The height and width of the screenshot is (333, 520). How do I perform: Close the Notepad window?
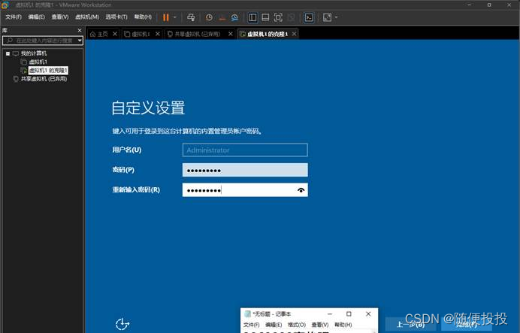point(368,313)
